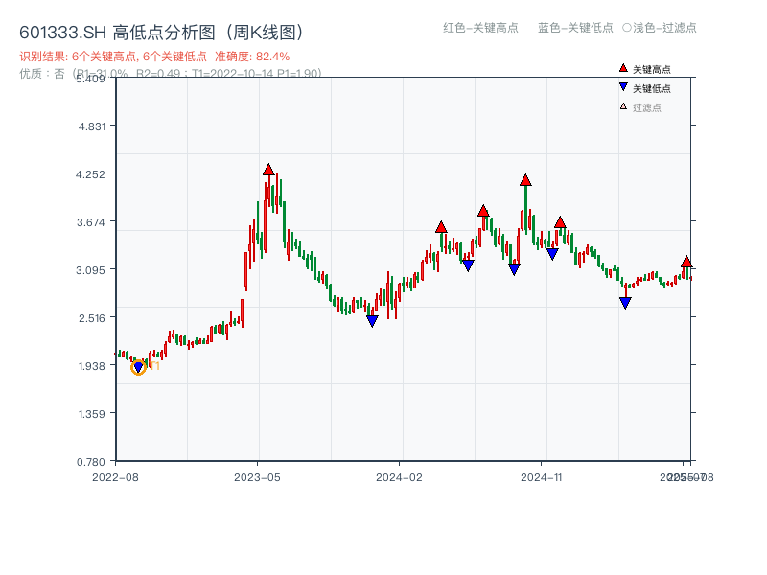
Task: Click the 5.409 value on the y-axis
Action: [92, 81]
